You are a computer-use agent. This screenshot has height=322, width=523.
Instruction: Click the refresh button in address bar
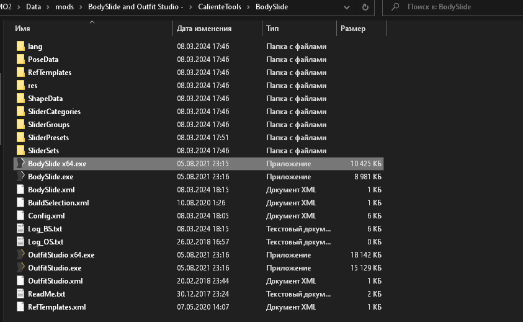click(x=365, y=7)
